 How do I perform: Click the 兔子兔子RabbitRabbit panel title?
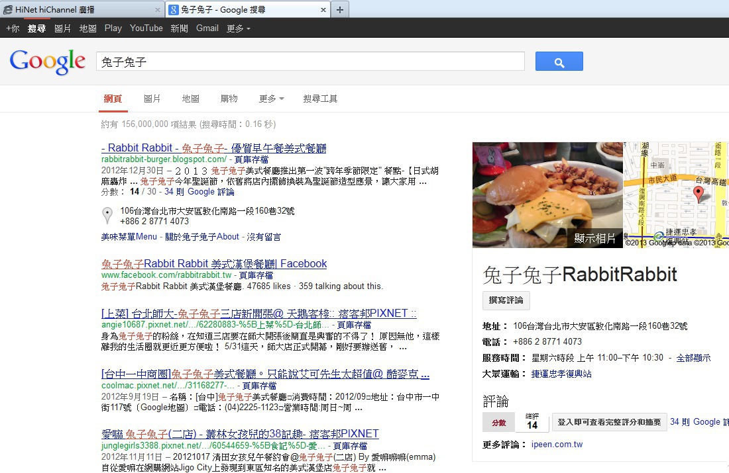tap(580, 275)
